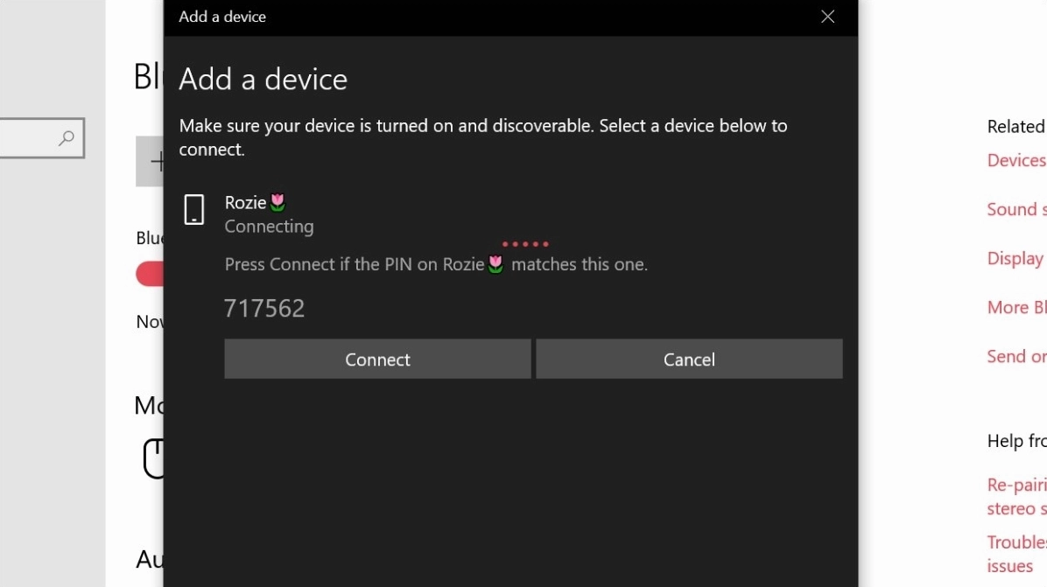1047x587 pixels.
Task: Click the magnifier icon in the search box
Action: pos(67,138)
